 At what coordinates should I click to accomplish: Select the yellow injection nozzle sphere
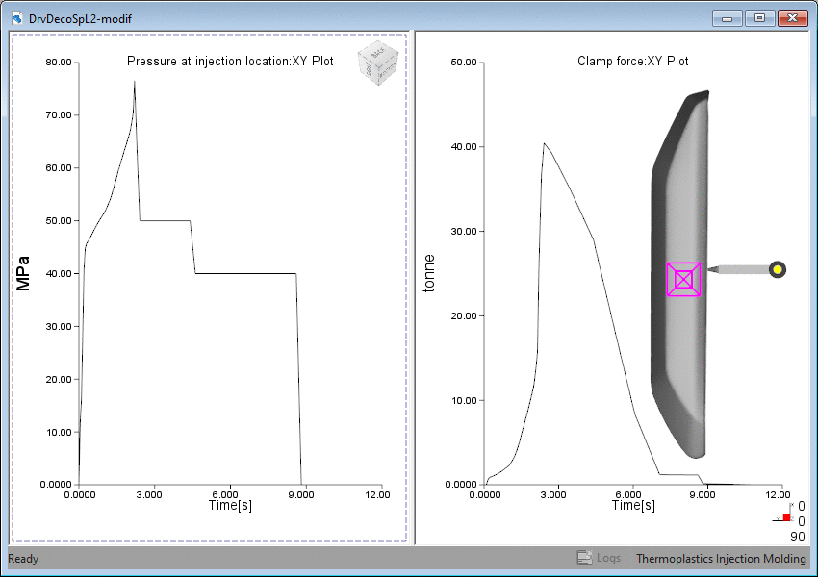click(776, 269)
